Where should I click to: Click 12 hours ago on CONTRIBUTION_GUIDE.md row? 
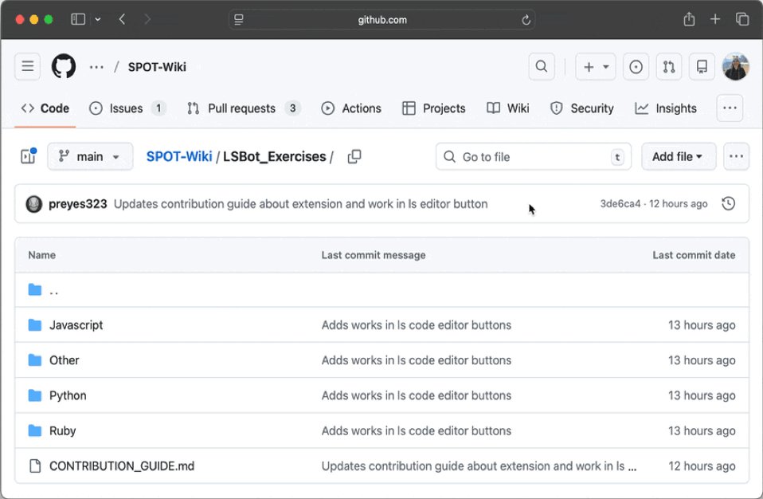pos(701,466)
